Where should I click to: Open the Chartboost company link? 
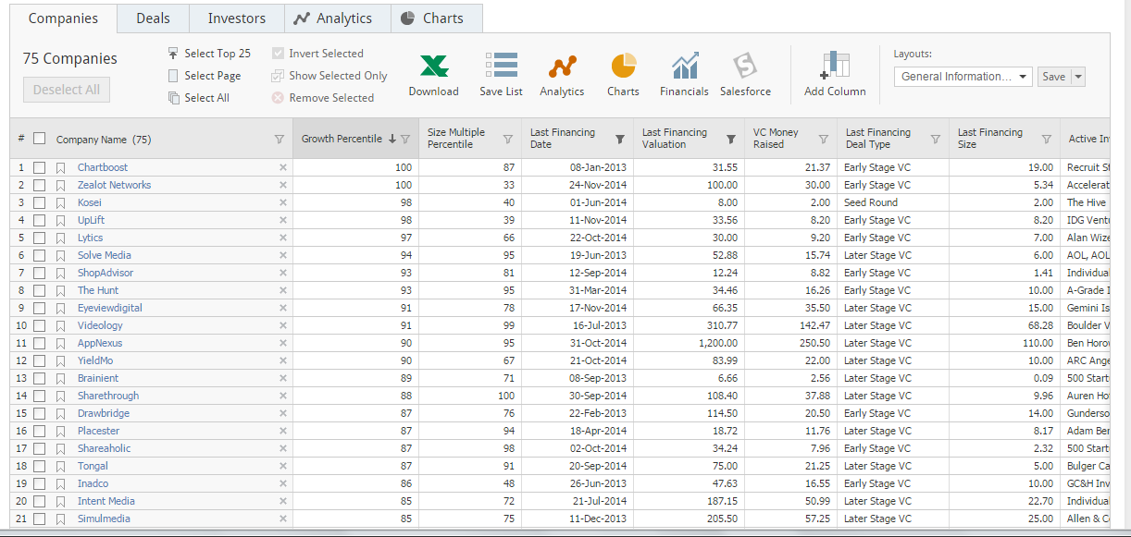pyautogui.click(x=103, y=168)
